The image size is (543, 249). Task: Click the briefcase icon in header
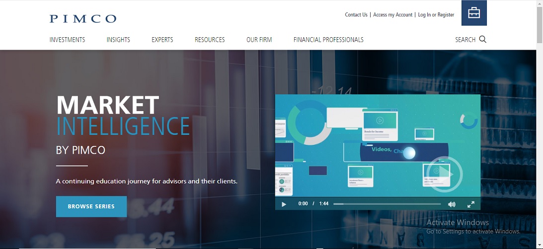tap(474, 13)
